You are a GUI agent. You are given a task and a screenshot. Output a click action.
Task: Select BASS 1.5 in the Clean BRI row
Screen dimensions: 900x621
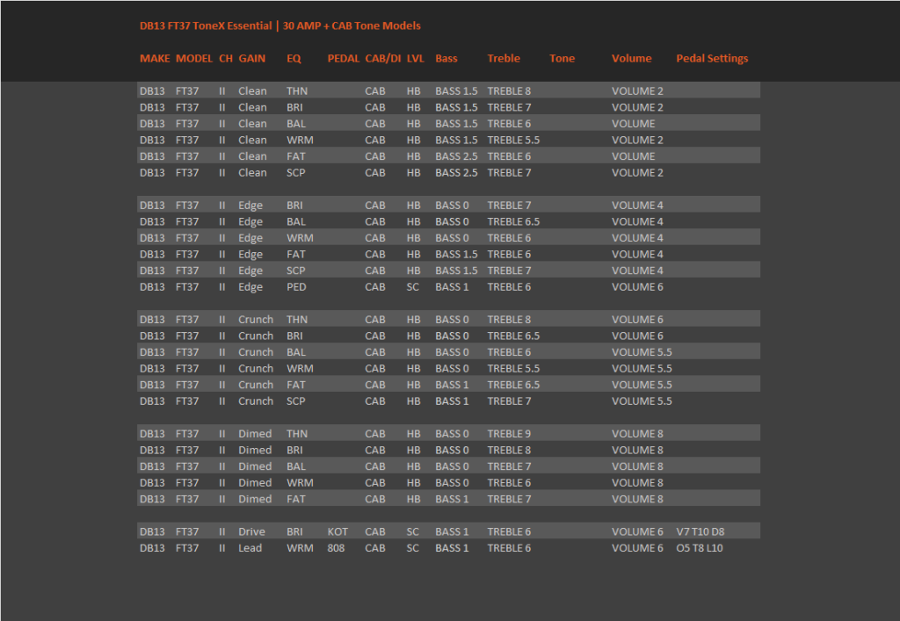click(456, 107)
